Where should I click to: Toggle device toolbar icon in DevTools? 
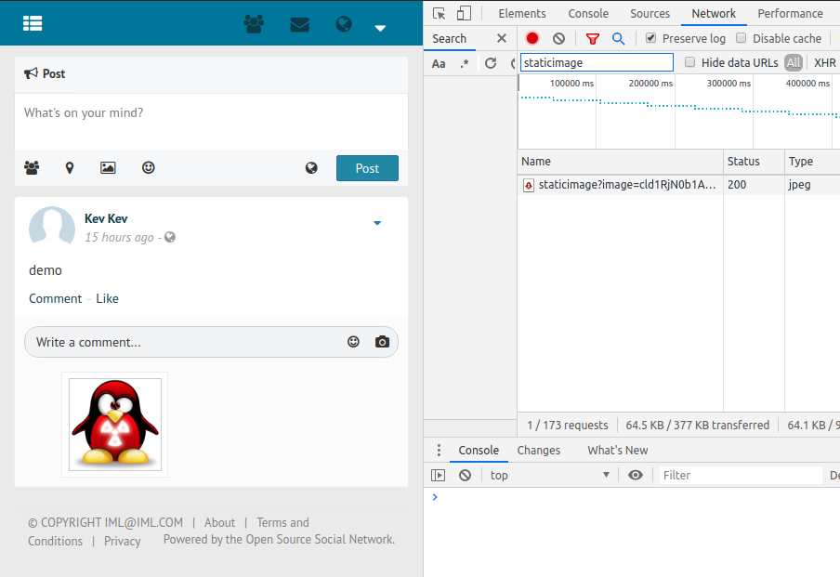tap(464, 13)
